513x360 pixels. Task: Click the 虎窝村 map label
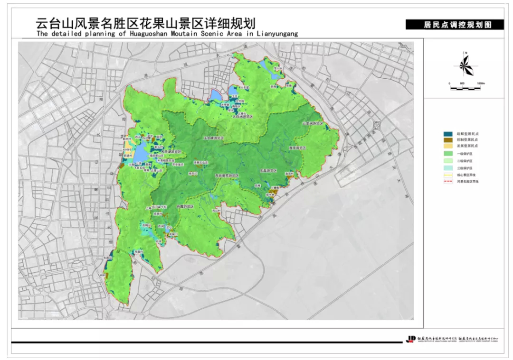coord(157,213)
